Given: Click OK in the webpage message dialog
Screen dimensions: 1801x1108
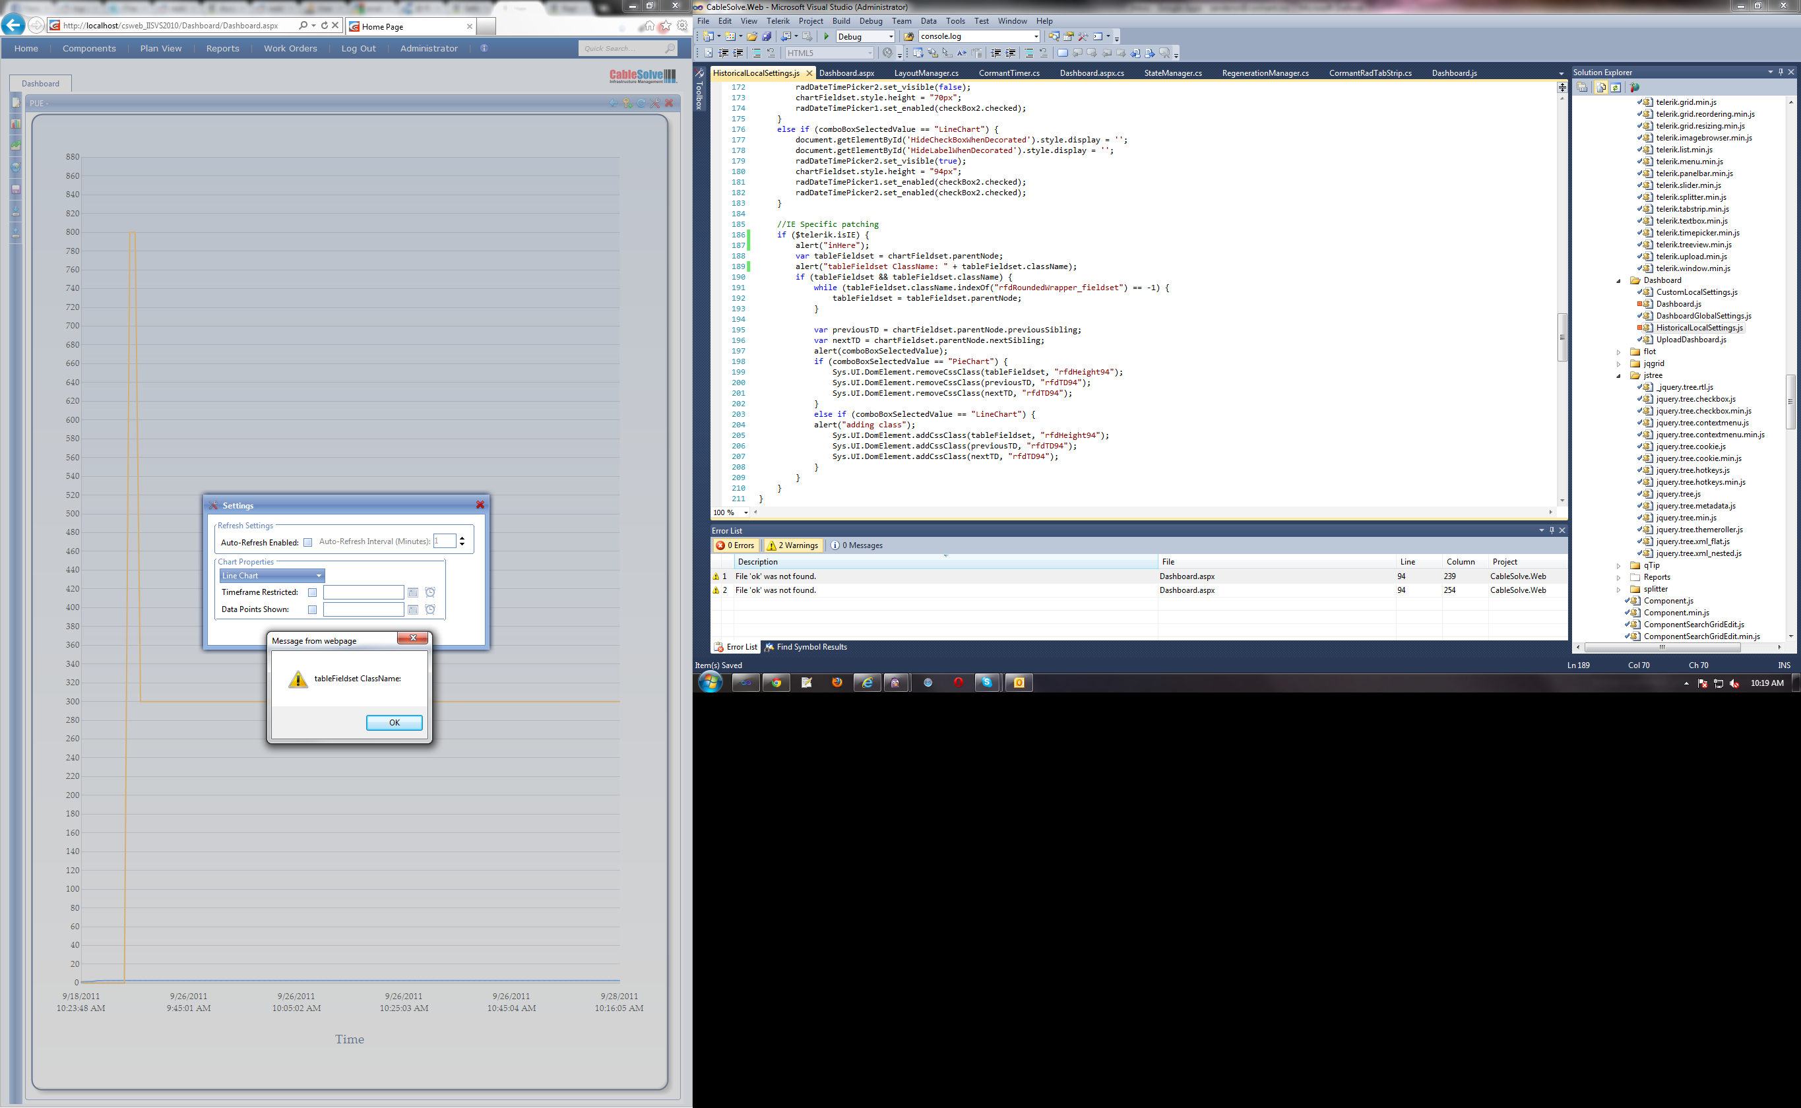Looking at the screenshot, I should 394,723.
